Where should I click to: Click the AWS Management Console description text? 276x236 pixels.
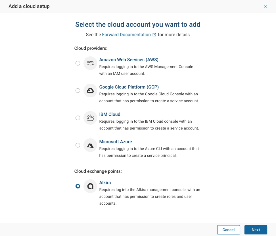(x=146, y=70)
